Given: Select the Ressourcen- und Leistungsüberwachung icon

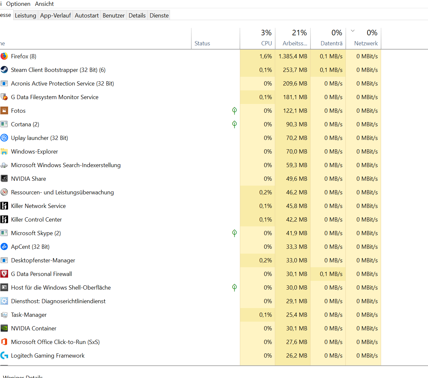Looking at the screenshot, I should 4,192.
